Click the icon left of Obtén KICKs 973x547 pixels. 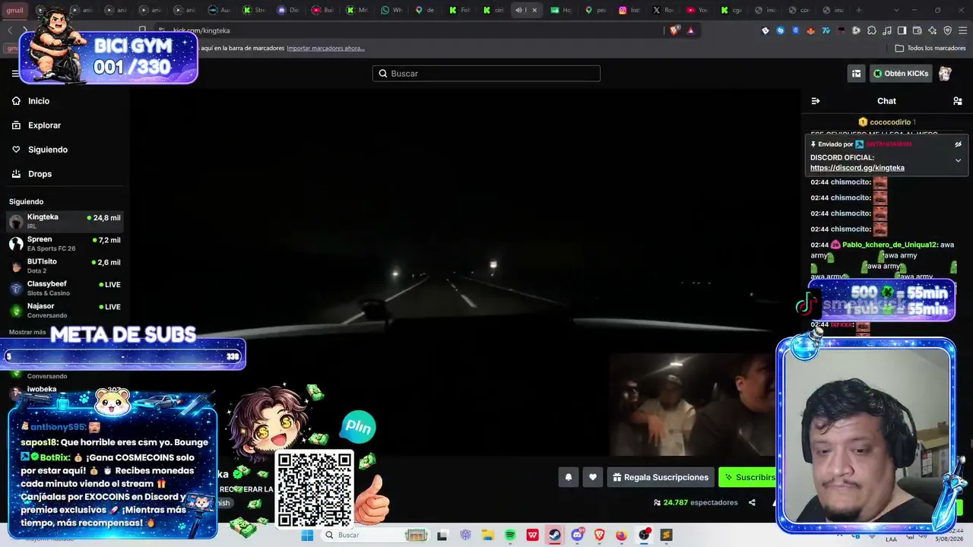click(856, 74)
